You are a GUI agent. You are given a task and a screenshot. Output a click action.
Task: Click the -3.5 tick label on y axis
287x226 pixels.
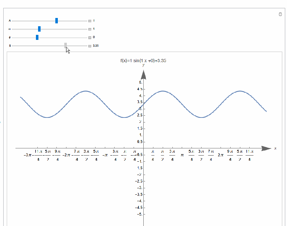point(139,194)
